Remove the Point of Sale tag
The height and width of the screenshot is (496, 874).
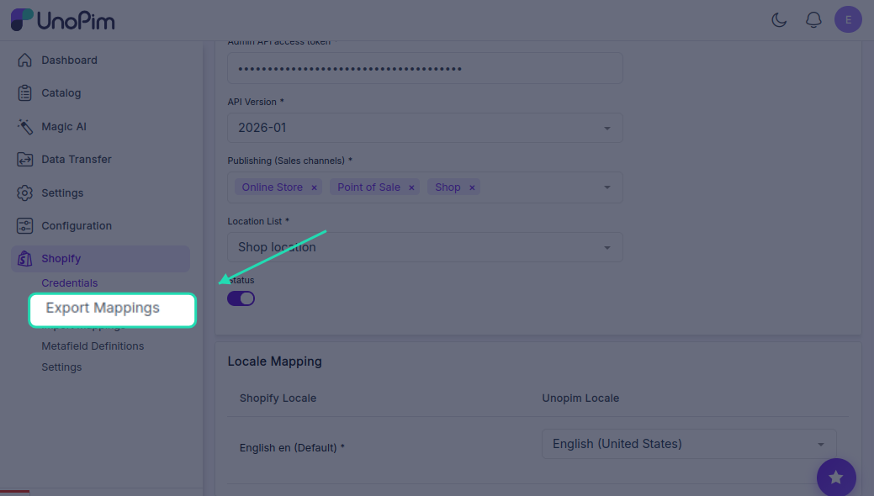point(411,187)
